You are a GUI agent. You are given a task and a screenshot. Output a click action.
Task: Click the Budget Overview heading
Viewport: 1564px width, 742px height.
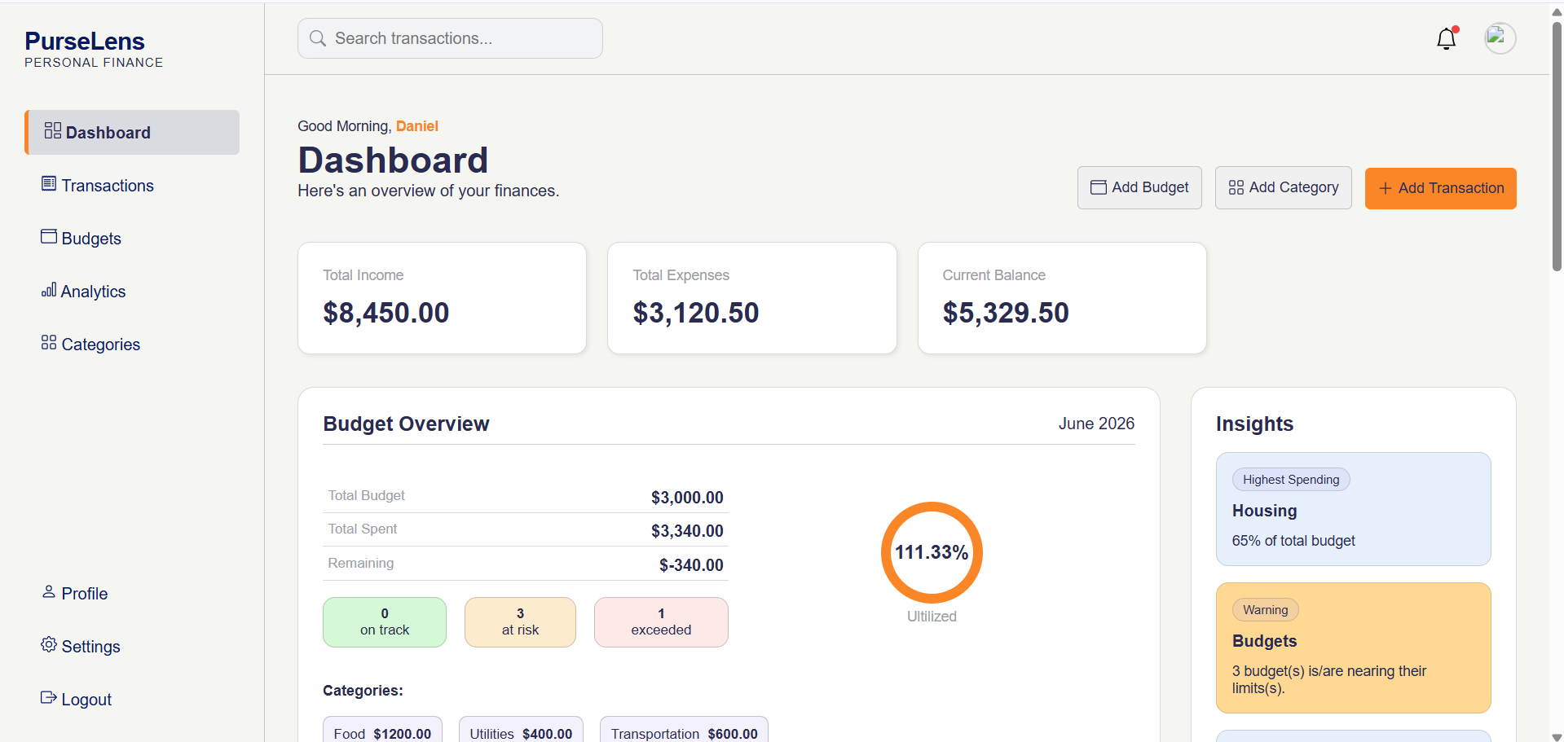click(x=406, y=424)
